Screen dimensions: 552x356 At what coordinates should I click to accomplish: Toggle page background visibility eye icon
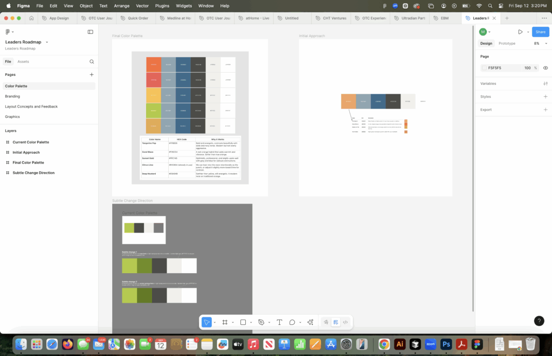point(546,68)
